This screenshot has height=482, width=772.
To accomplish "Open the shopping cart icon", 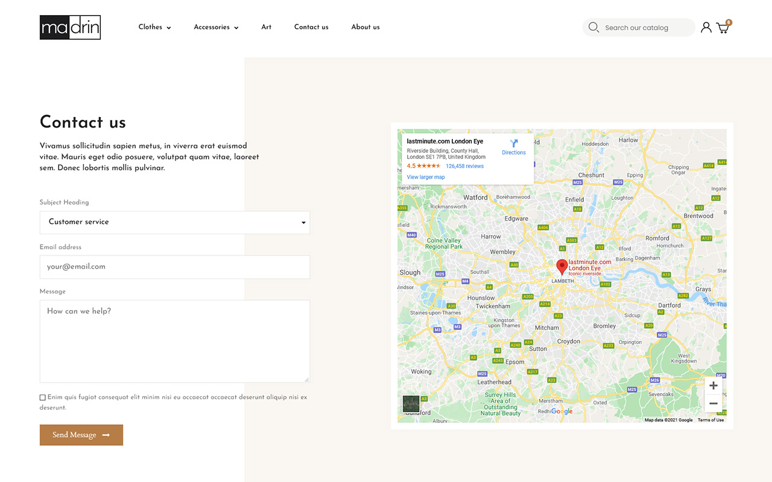I will [723, 28].
